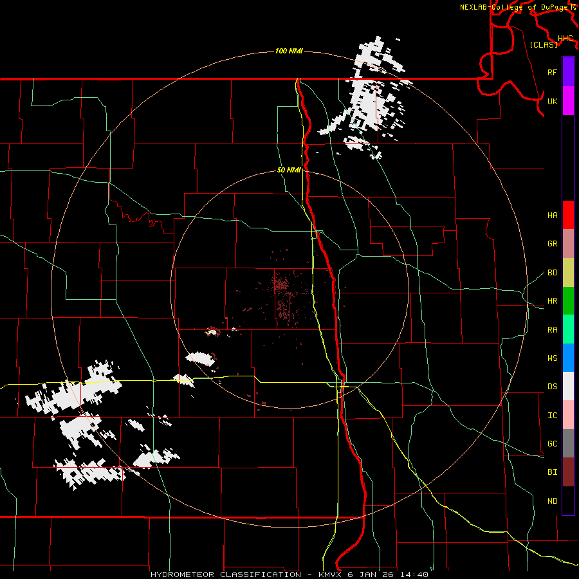
Task: Click the RA light-green legend swatch
Action: [568, 329]
